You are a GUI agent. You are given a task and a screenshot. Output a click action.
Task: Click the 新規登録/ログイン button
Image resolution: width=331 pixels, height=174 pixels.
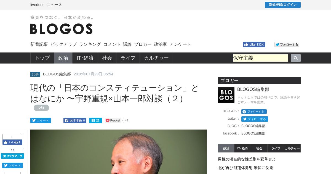pos(283,5)
